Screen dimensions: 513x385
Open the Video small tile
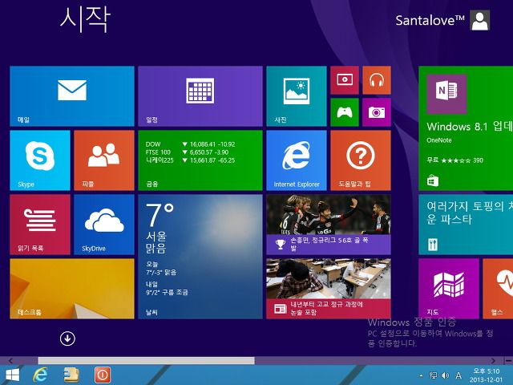pos(345,80)
